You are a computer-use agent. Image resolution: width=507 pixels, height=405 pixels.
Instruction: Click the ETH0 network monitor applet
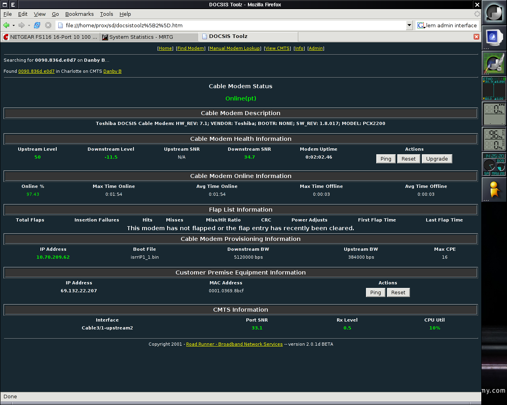click(494, 88)
